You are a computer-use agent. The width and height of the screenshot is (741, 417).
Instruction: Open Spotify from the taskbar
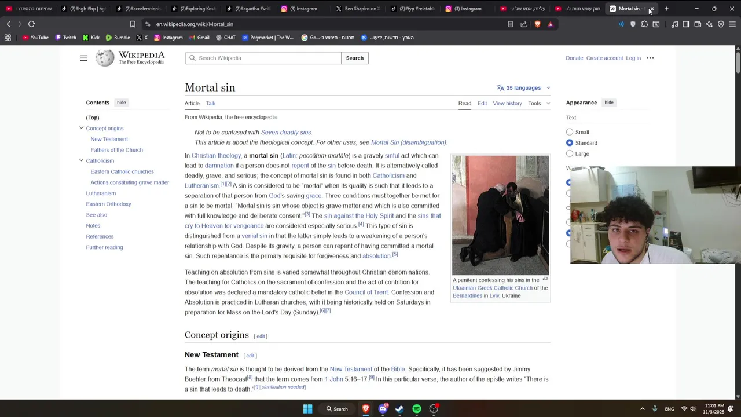point(417,409)
